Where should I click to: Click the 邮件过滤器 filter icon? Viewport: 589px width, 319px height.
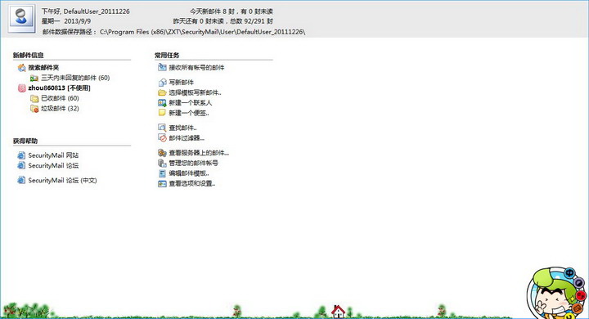tap(162, 138)
